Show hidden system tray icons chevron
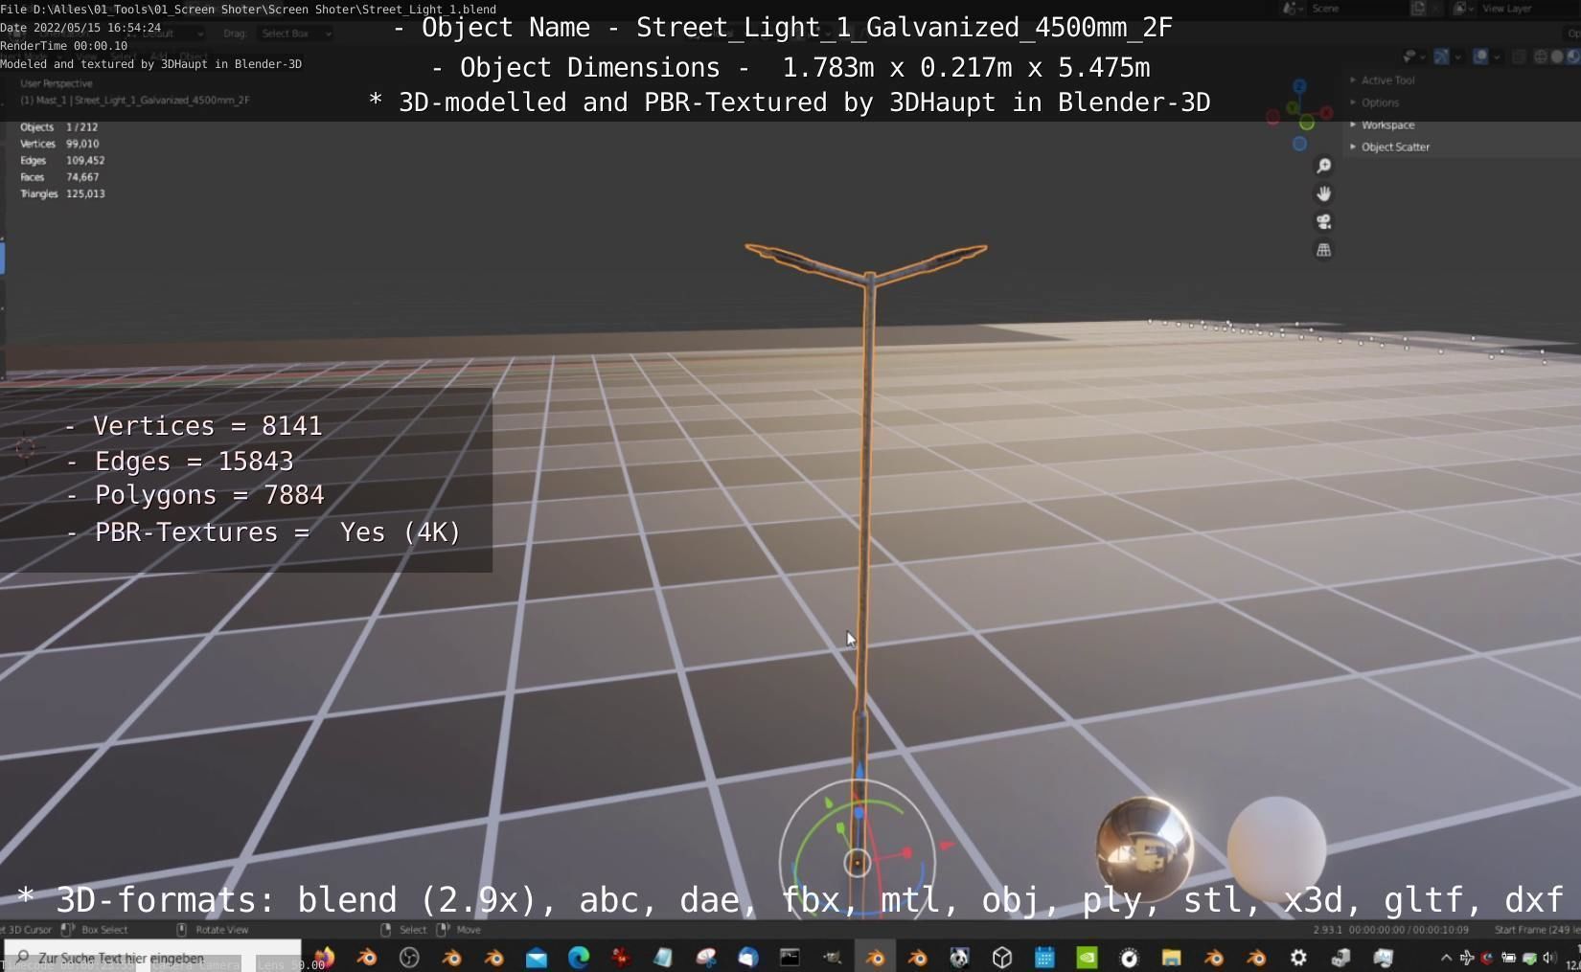Viewport: 1581px width, 972px height. tap(1446, 957)
